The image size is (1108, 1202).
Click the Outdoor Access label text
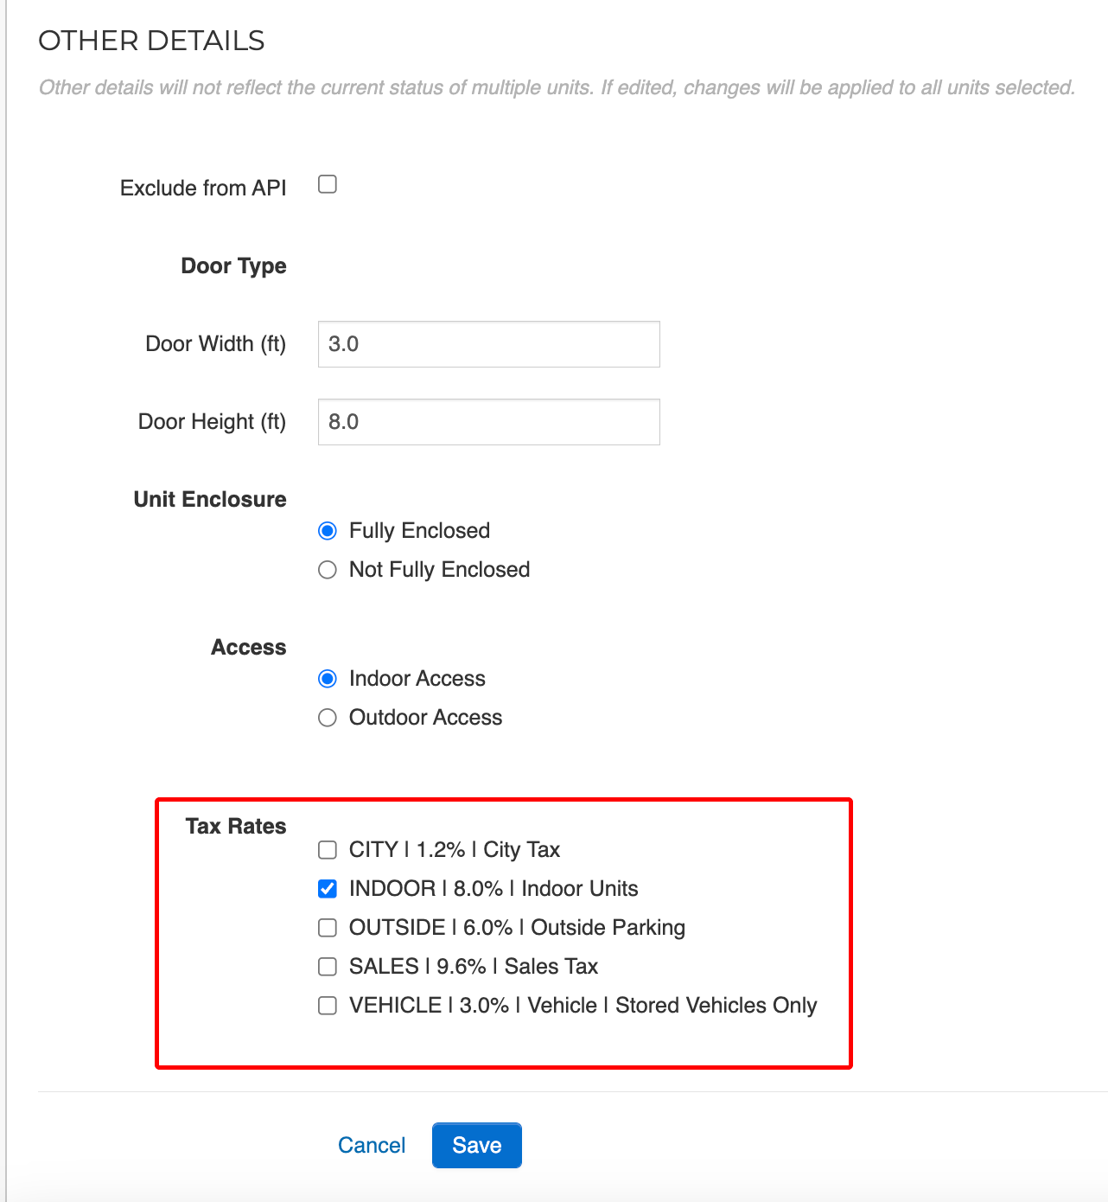point(425,717)
